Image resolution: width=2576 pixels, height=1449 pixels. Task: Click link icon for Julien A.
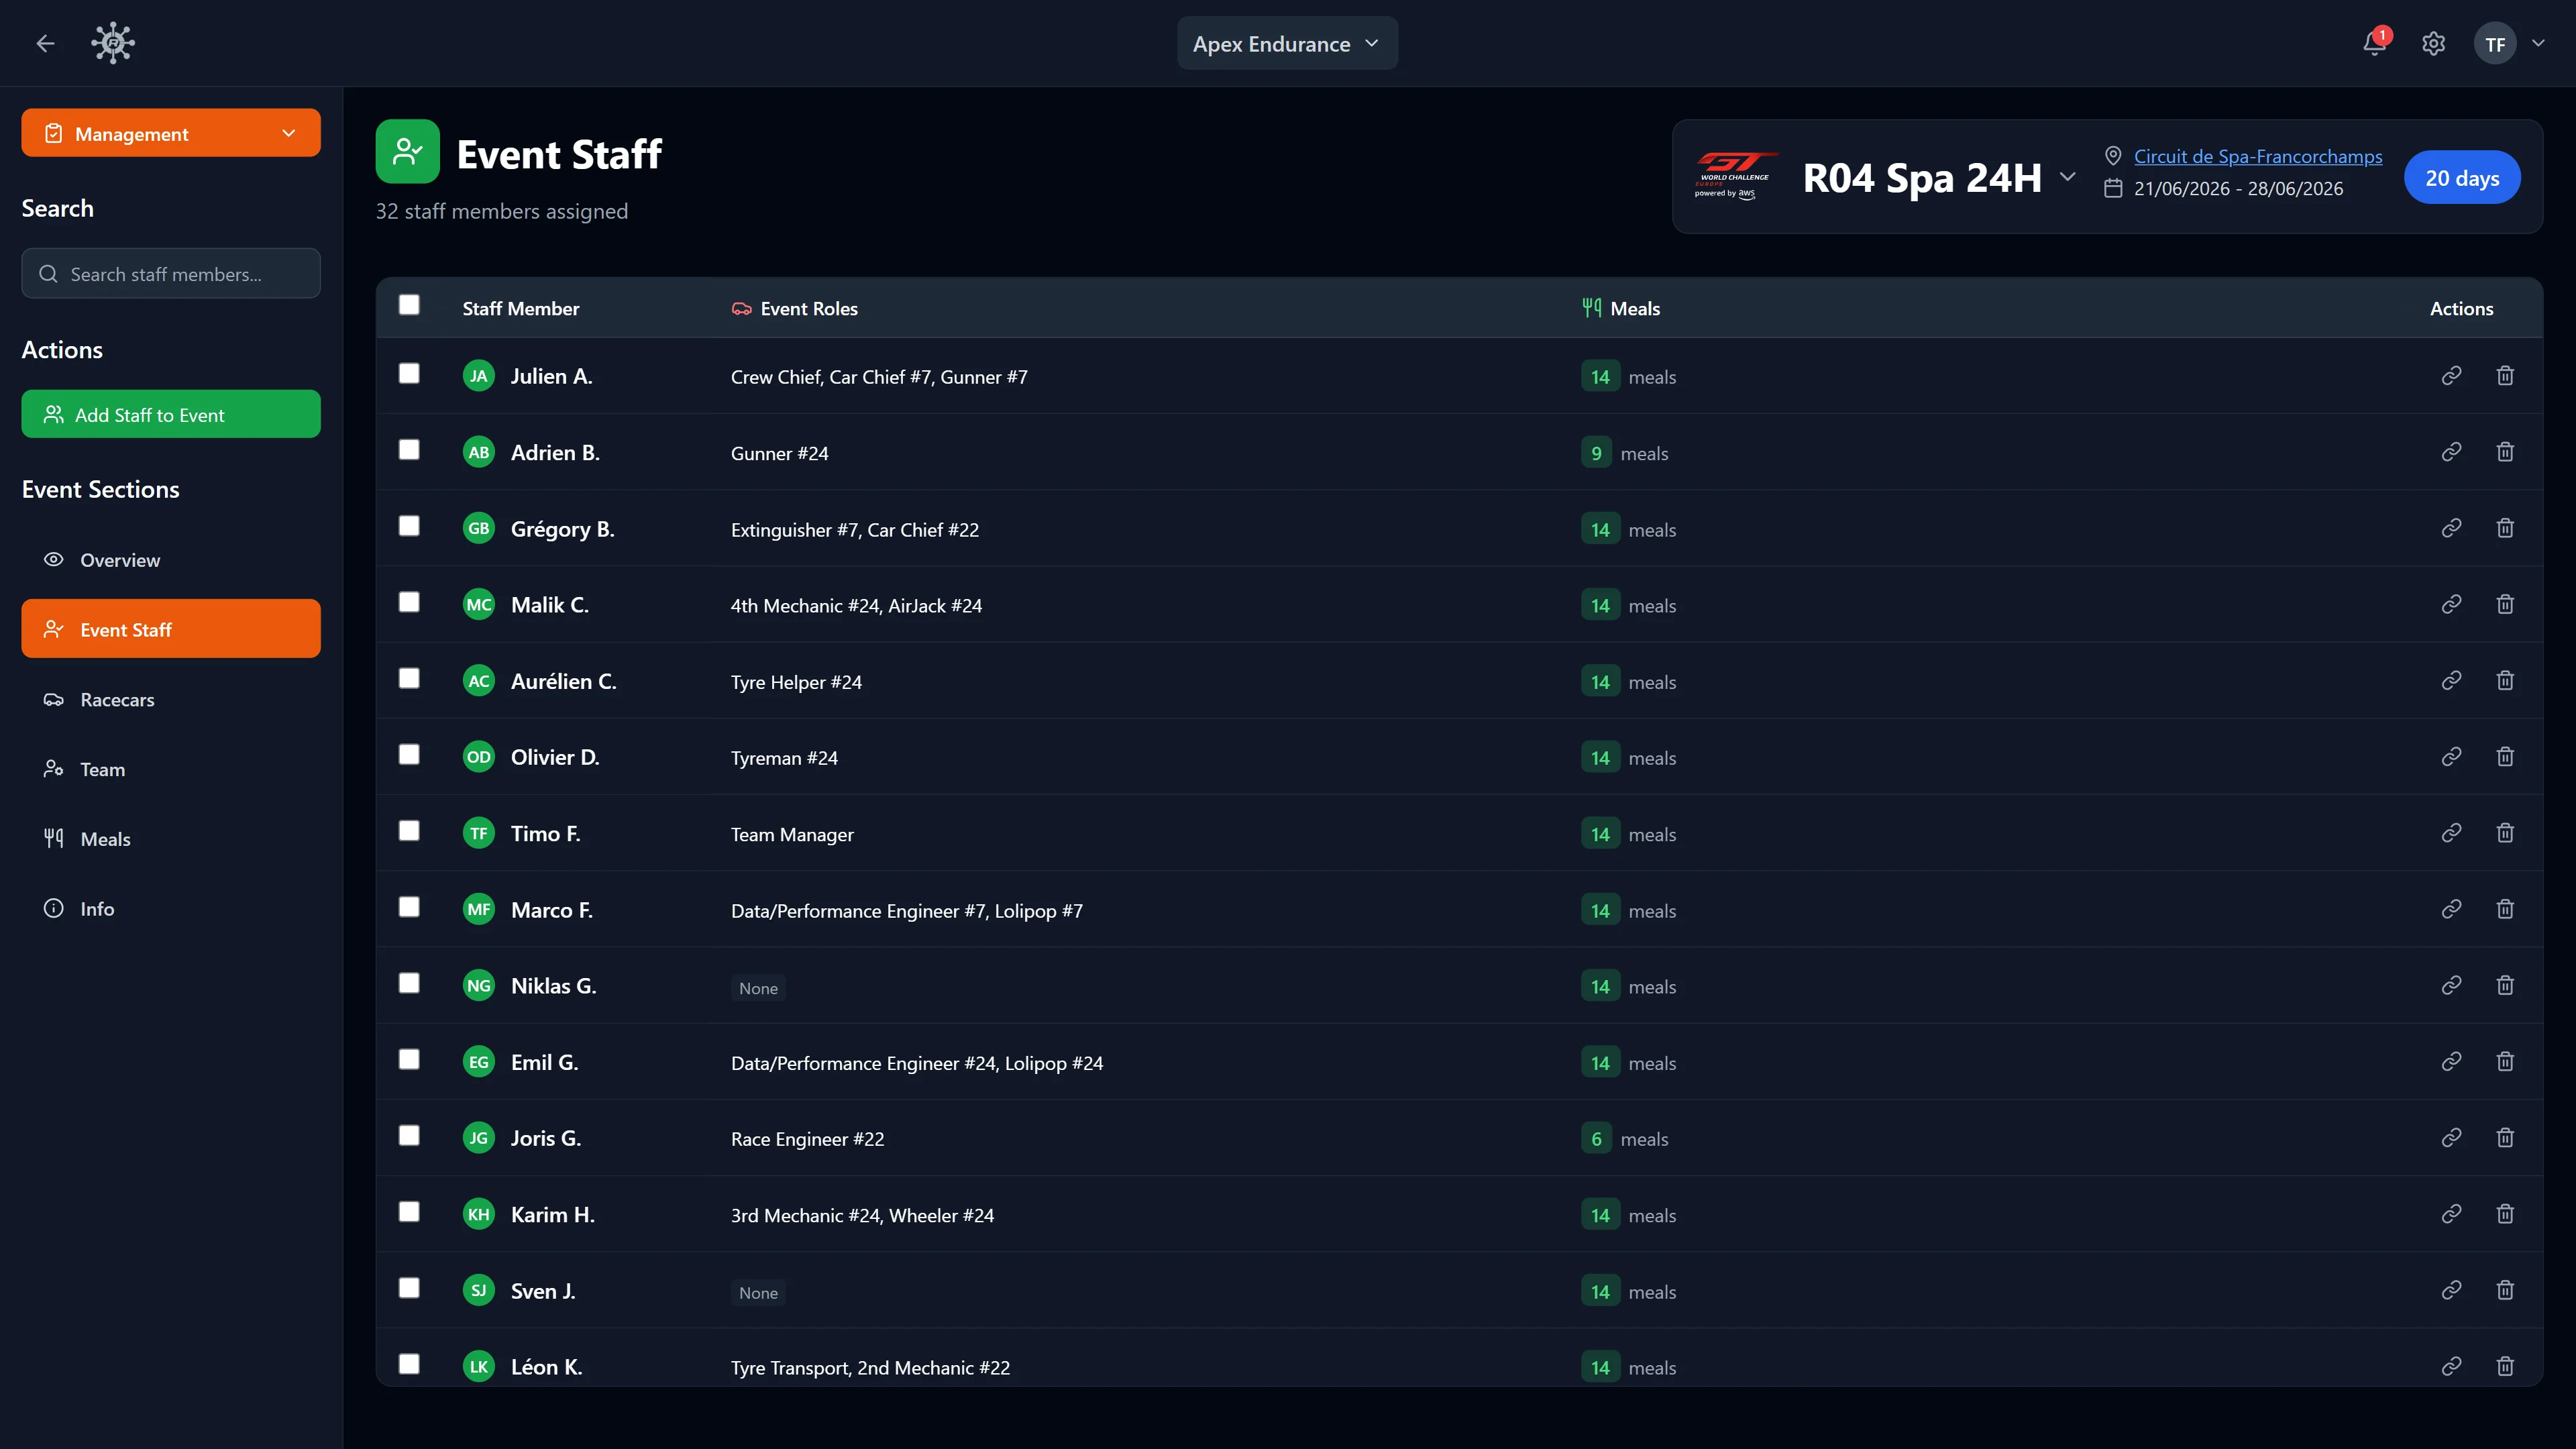pyautogui.click(x=2451, y=376)
